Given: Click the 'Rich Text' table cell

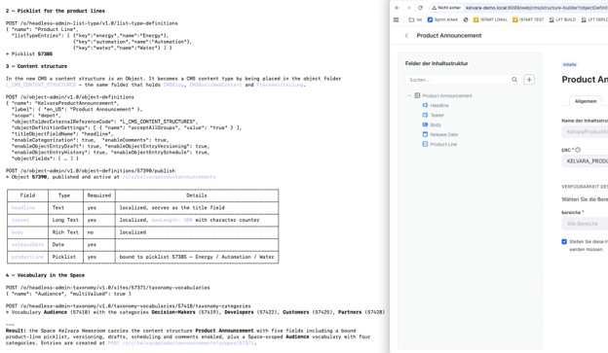Looking at the screenshot, I should (65, 232).
